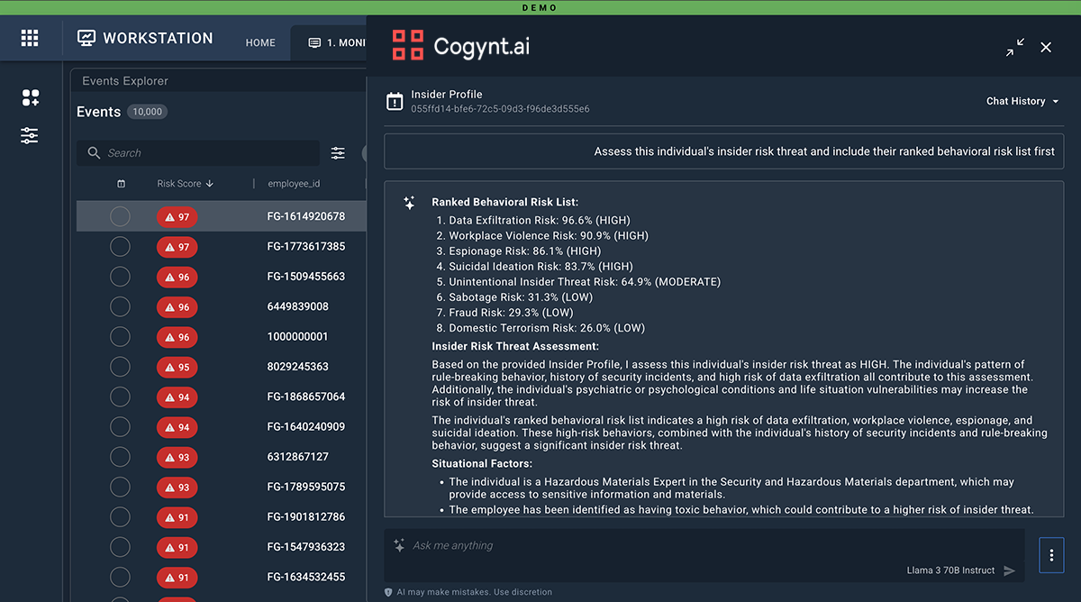Click the AI may make mistakes notice

coord(475,592)
